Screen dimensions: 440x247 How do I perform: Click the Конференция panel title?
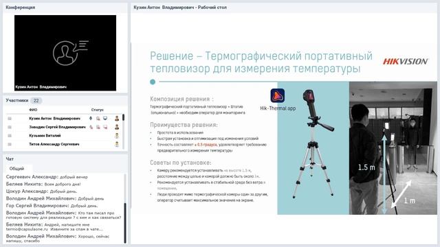click(x=20, y=8)
